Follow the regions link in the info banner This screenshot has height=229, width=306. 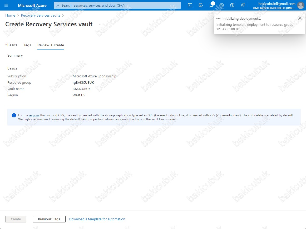(34, 115)
